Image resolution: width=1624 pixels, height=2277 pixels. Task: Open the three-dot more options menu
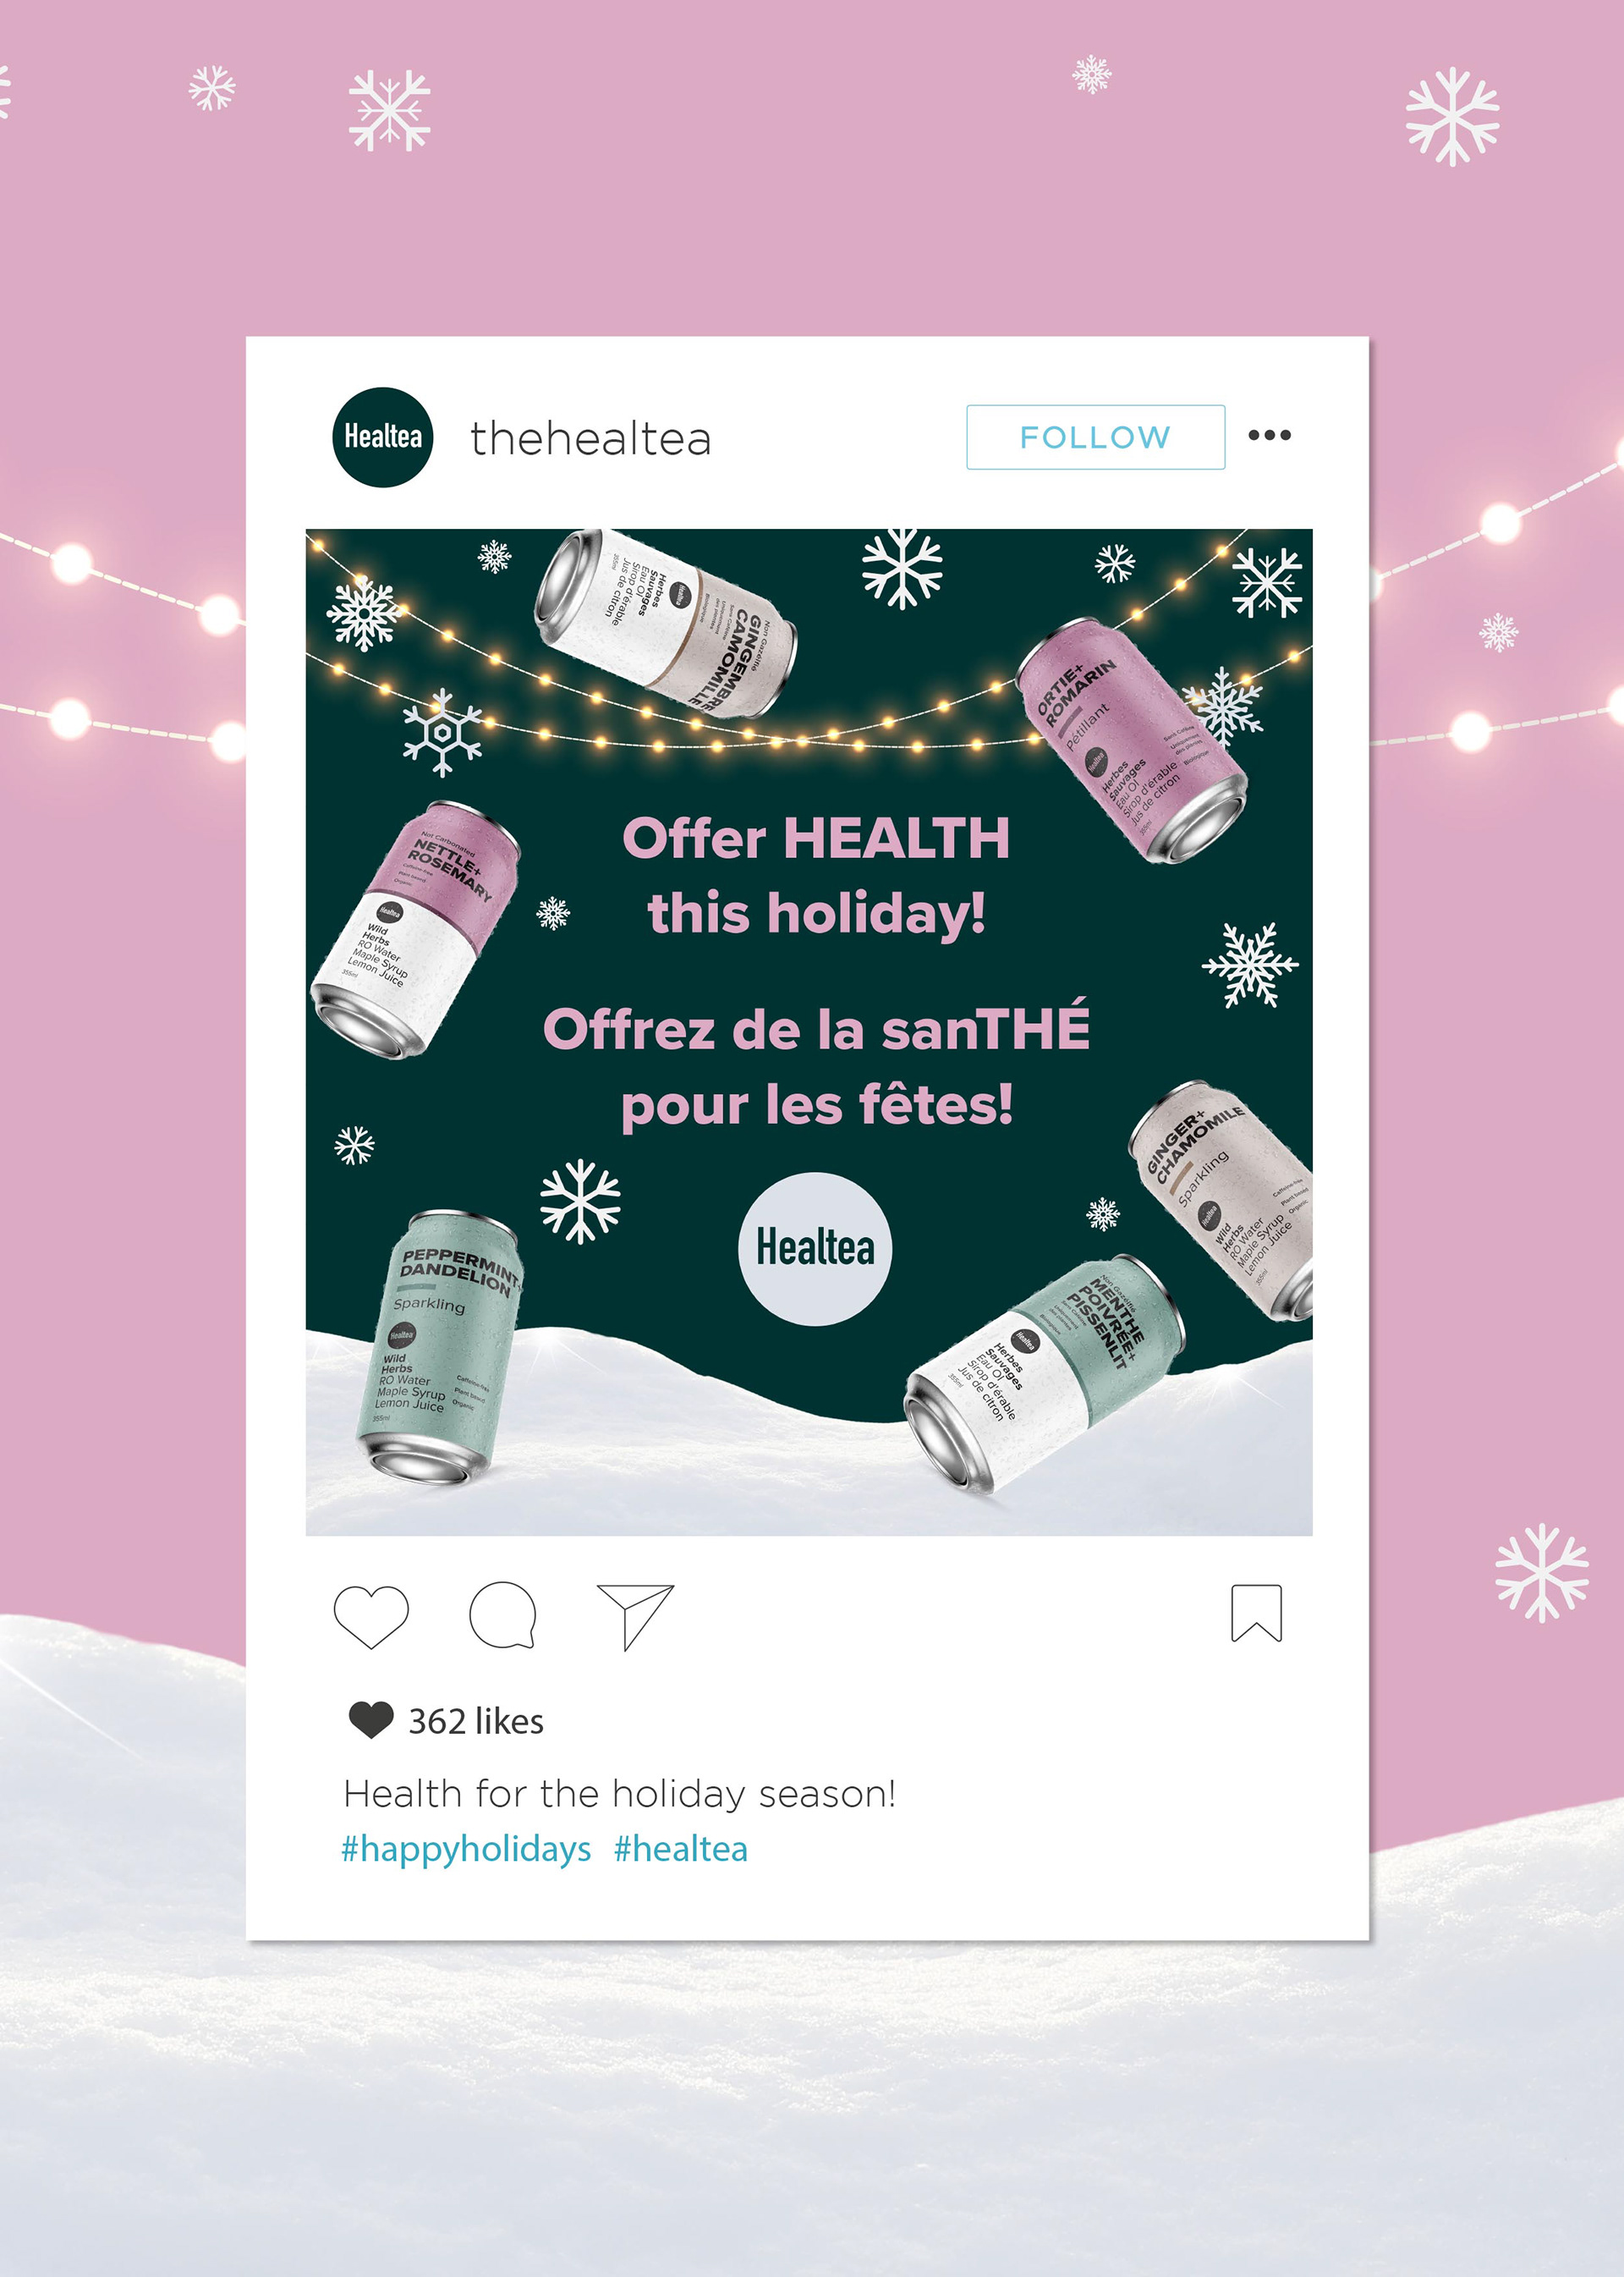point(1269,435)
